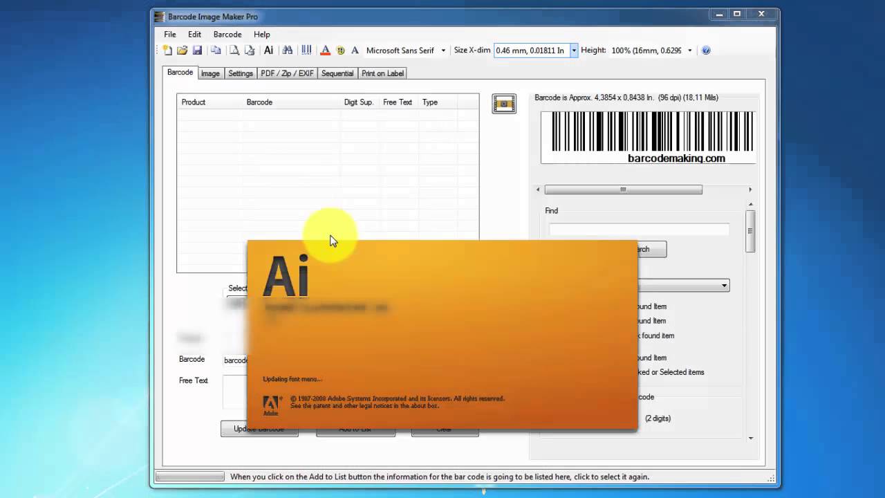Viewport: 885px width, 498px height.
Task: Click the barcode bars toolbar icon
Action: [x=306, y=50]
